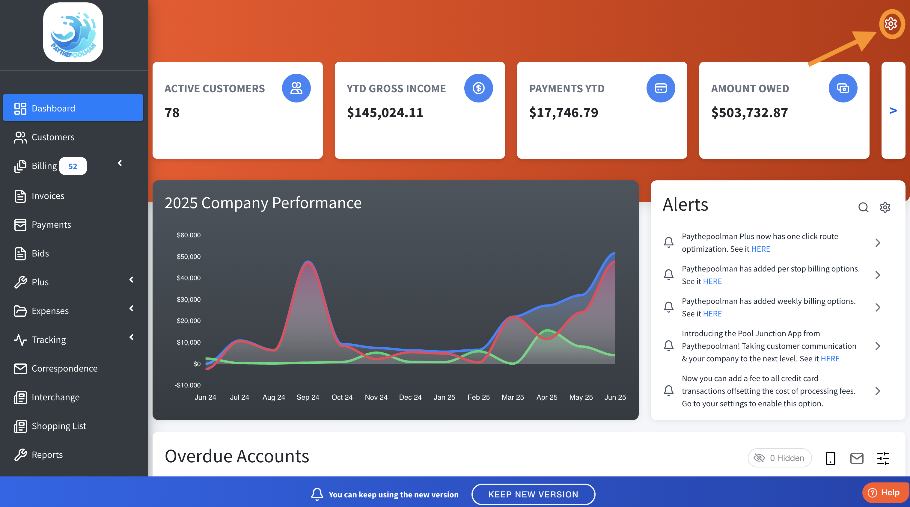Expand the Tracking submenu chevron
Viewport: 910px width, 507px height.
pos(131,337)
